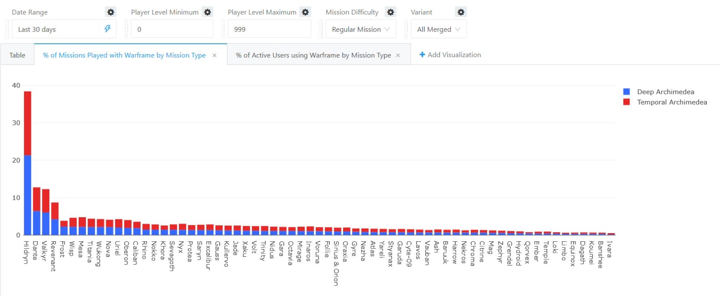
Task: Click the Sevagoth axis label
Action: (x=172, y=256)
